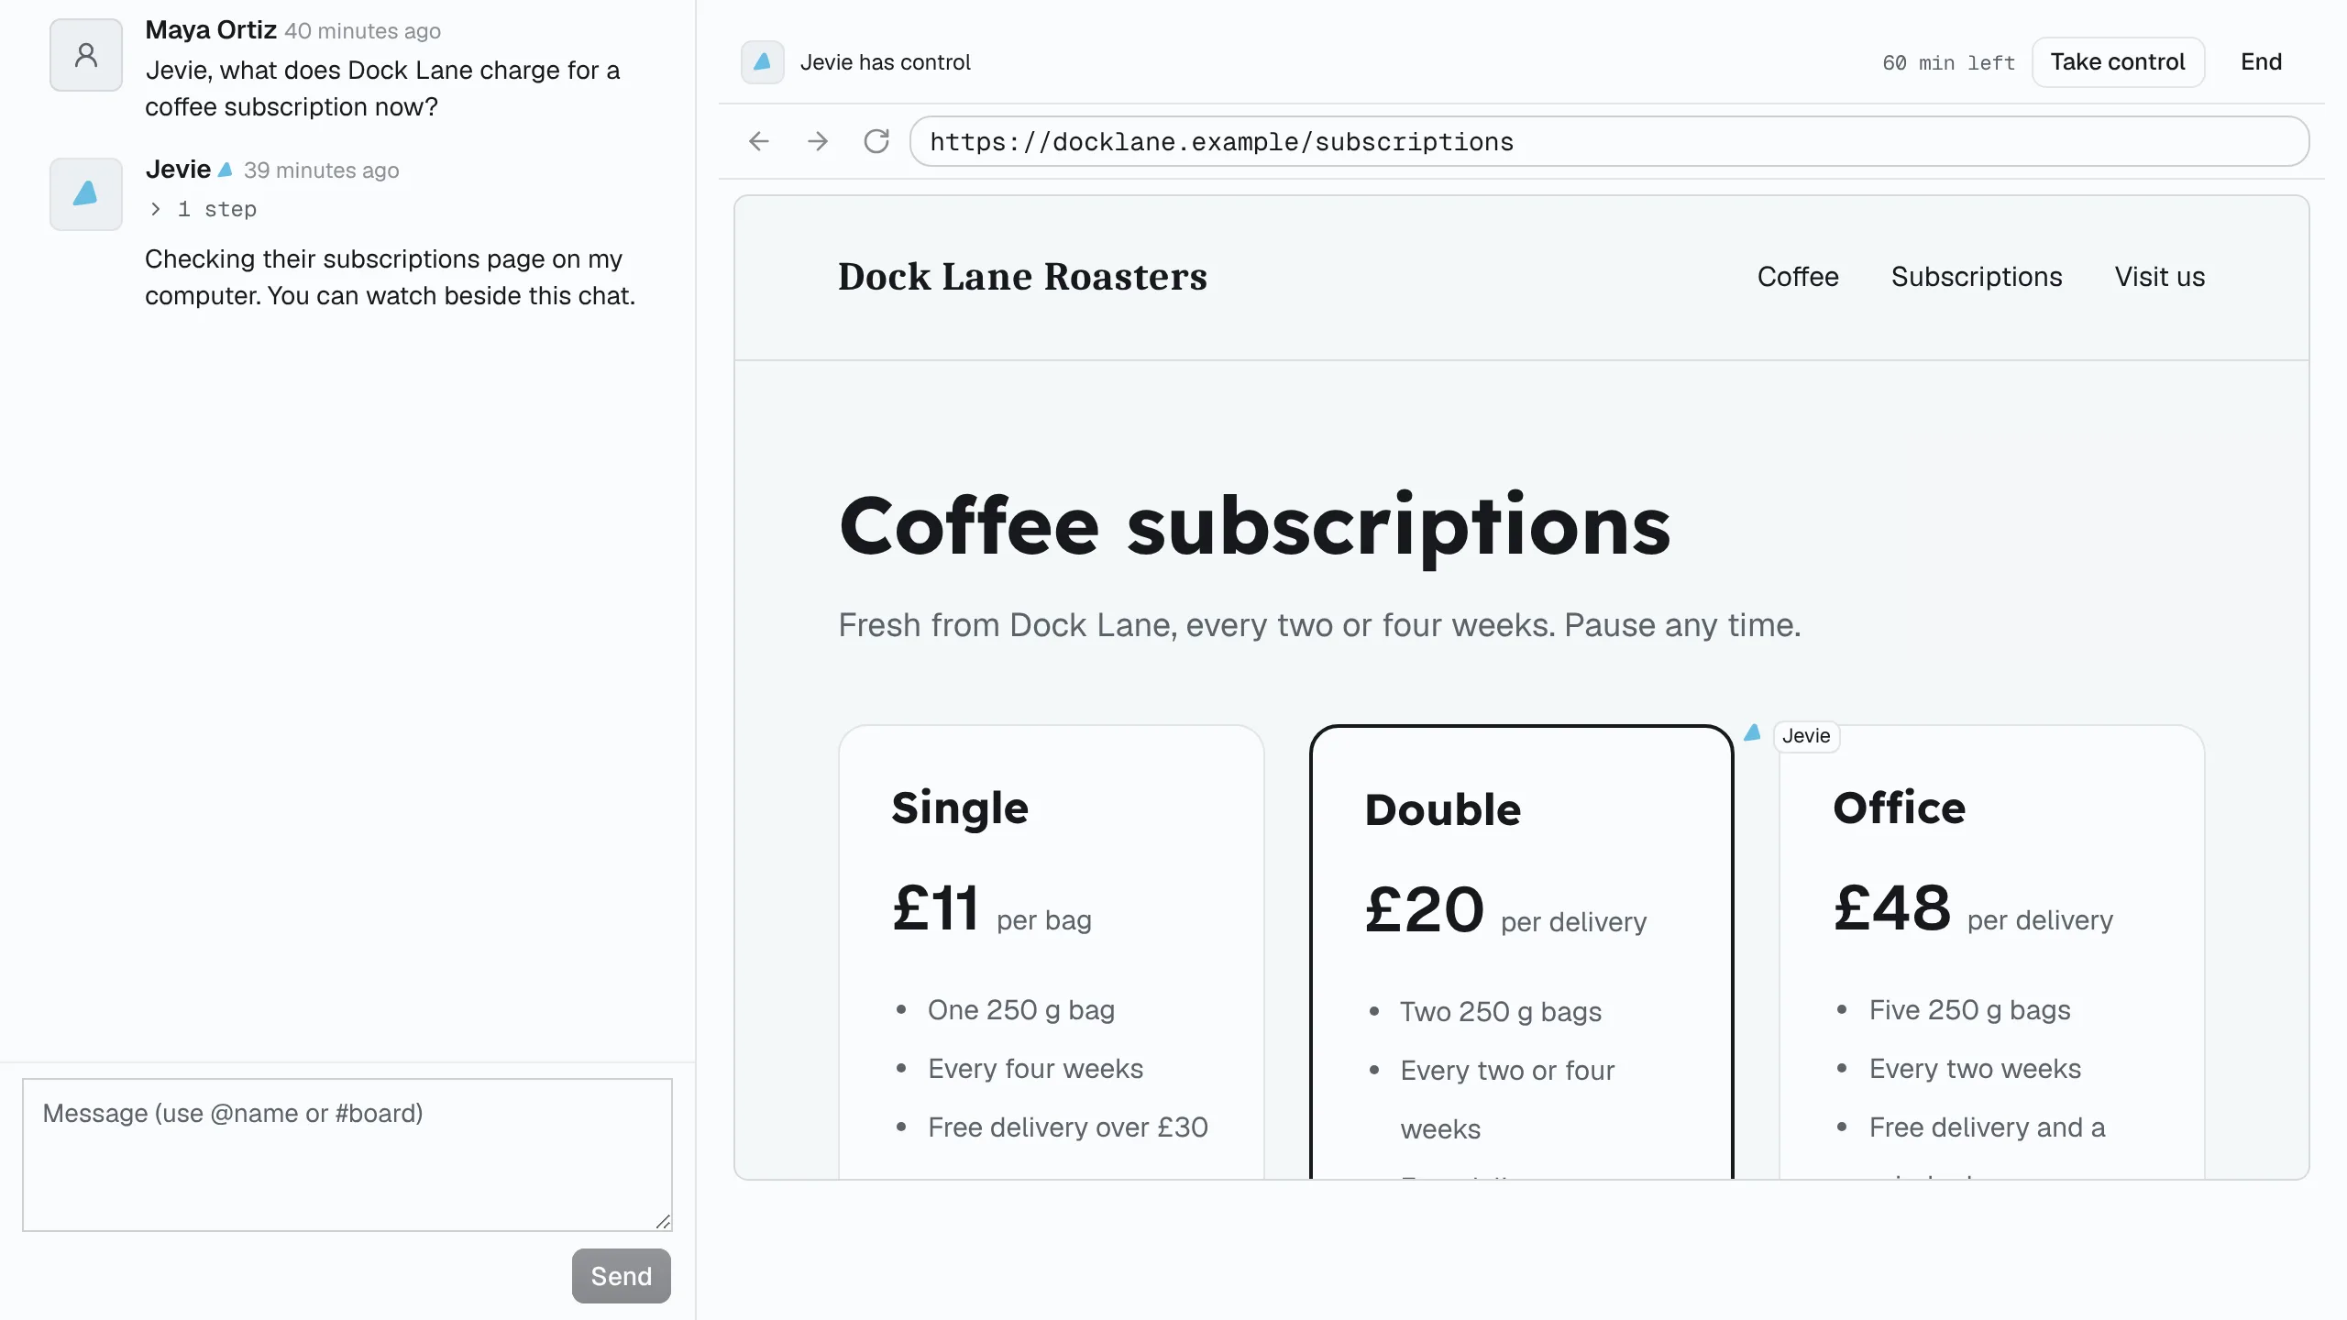2347x1320 pixels.
Task: Select the Double plan heading
Action: pyautogui.click(x=1443, y=809)
